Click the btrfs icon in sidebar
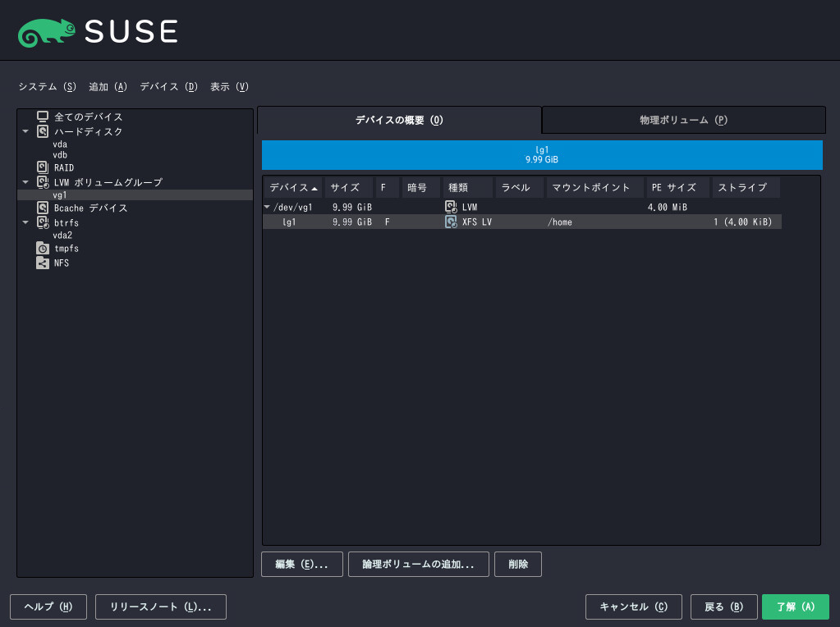Screen dimensions: 840x627 [43, 222]
